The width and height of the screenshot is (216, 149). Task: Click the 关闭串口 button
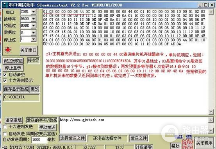pyautogui.click(x=29, y=50)
